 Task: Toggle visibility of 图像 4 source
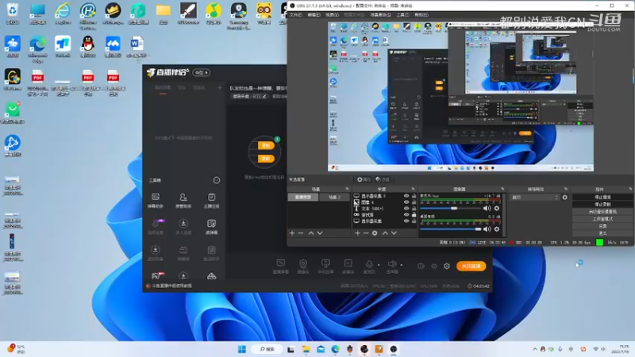(406, 202)
